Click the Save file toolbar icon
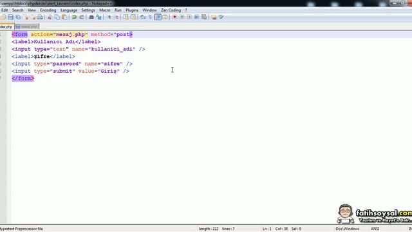This screenshot has height=232, width=412. [10, 17]
